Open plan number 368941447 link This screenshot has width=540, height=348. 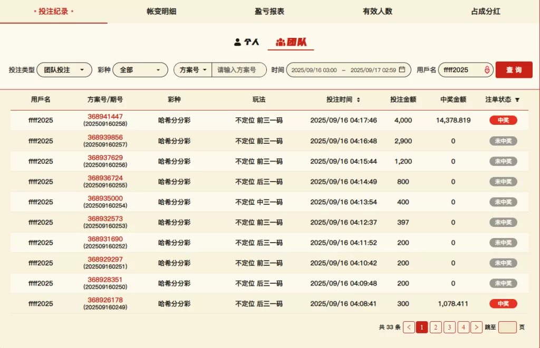[105, 116]
